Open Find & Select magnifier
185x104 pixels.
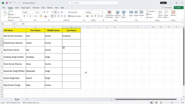(166, 14)
